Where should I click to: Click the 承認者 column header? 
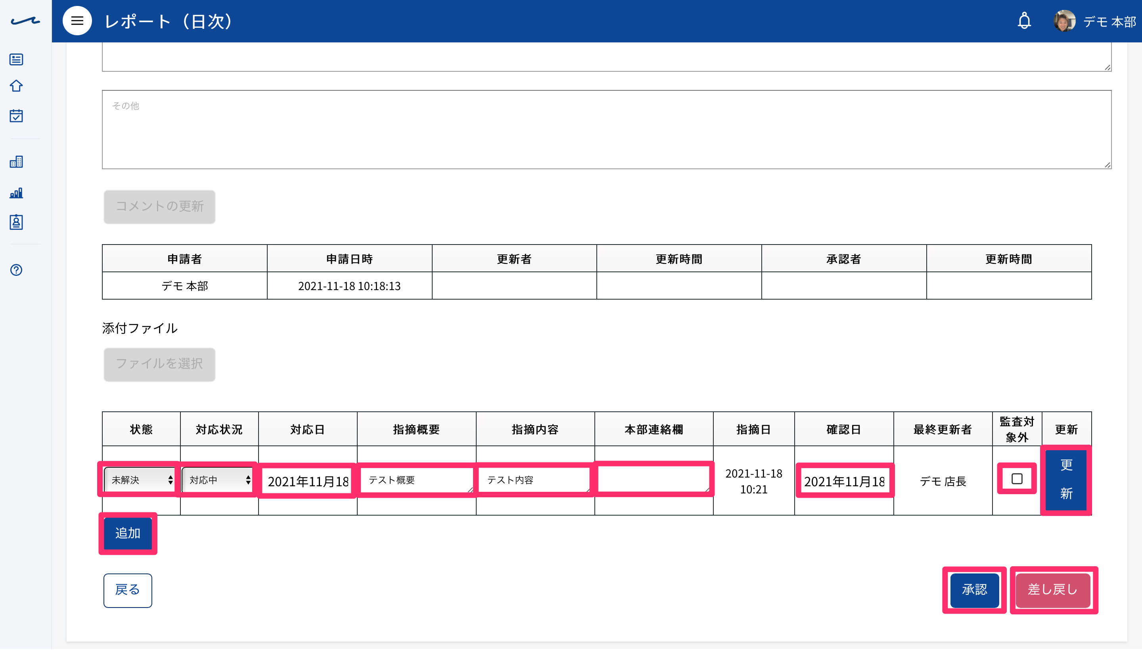(x=844, y=259)
